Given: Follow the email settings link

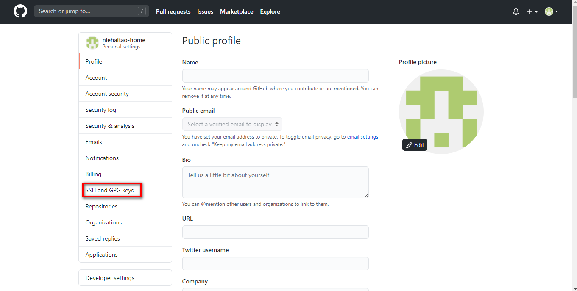Looking at the screenshot, I should (362, 137).
